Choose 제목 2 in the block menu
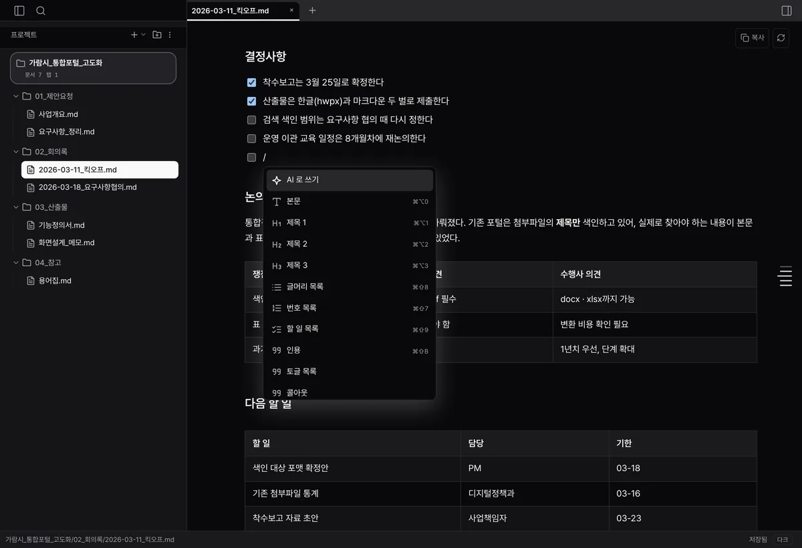Screen dimensions: 802x548 point(350,244)
